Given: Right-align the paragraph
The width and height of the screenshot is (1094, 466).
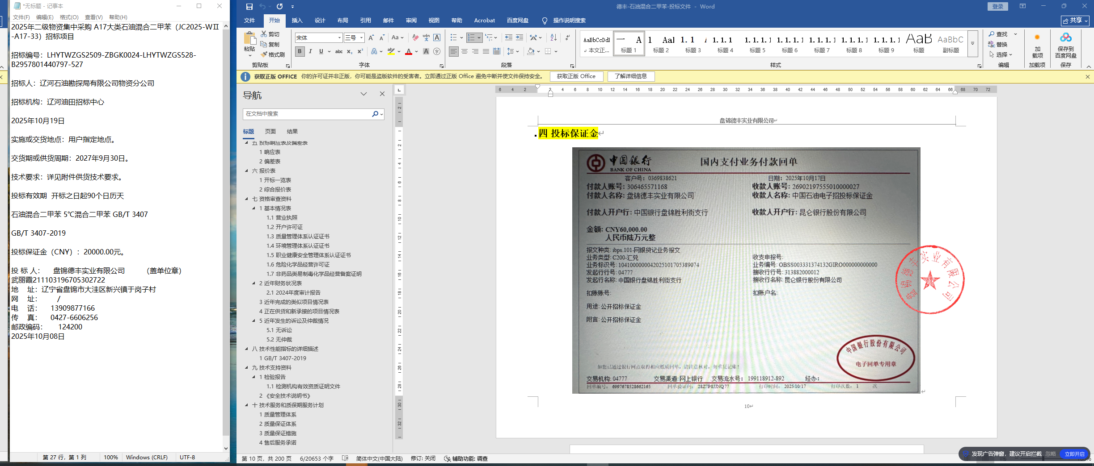Looking at the screenshot, I should tap(475, 51).
